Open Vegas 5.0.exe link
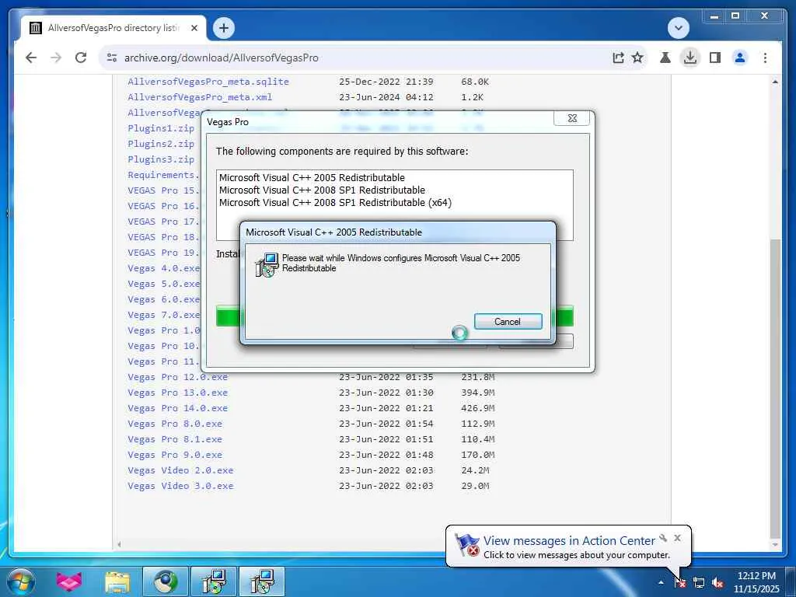The width and height of the screenshot is (796, 597). point(163,284)
